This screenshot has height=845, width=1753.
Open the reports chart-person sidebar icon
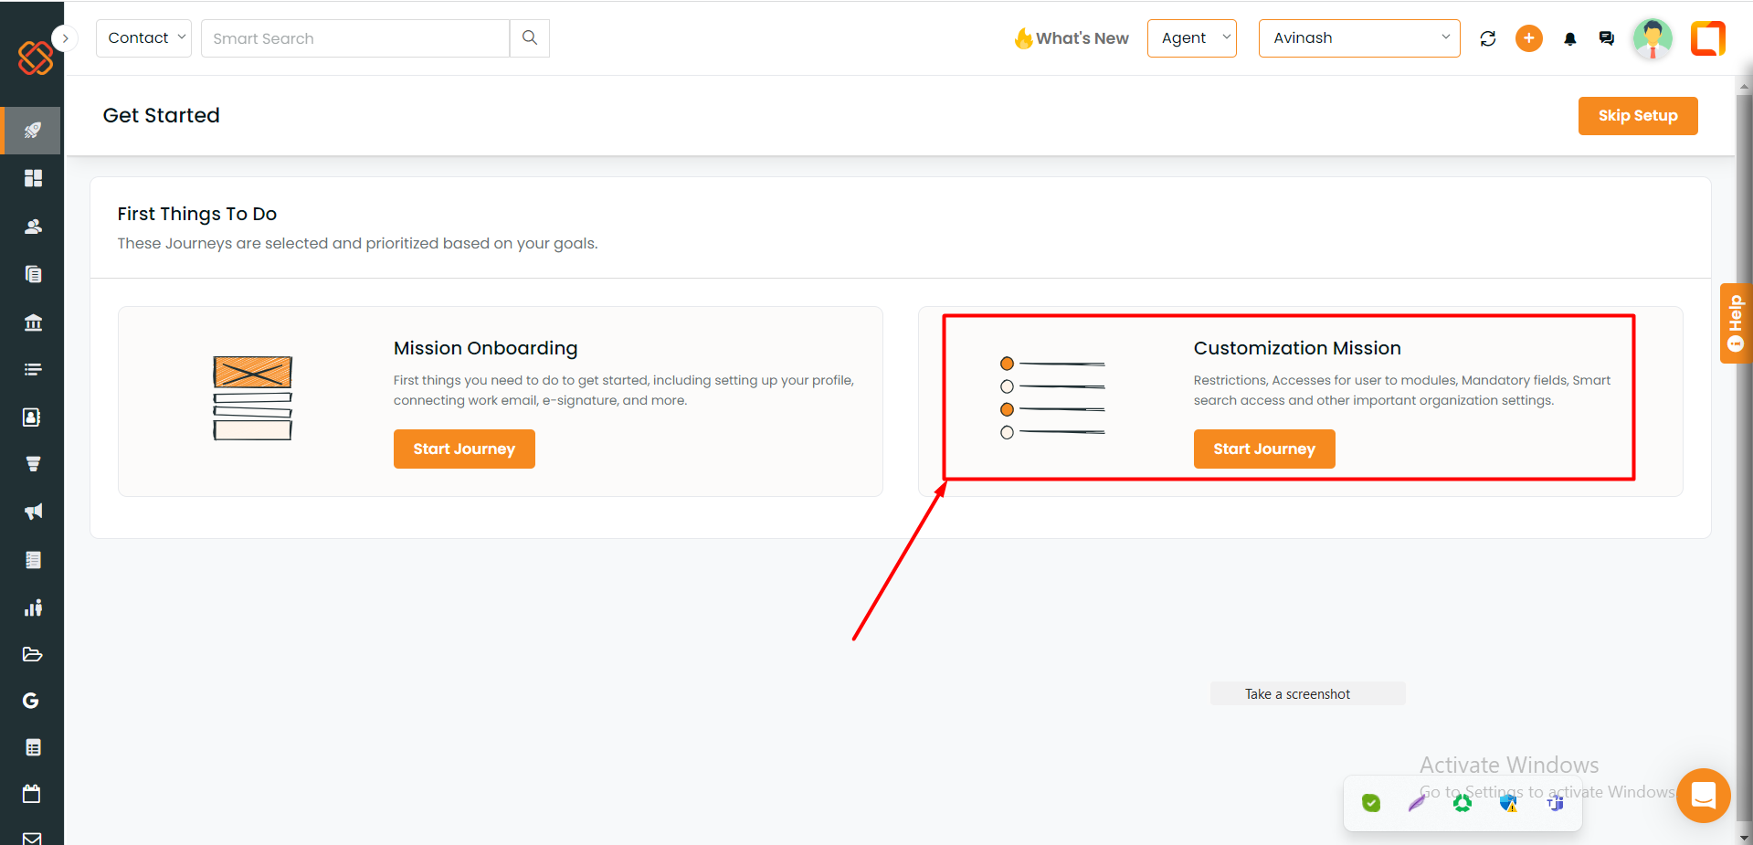click(33, 607)
